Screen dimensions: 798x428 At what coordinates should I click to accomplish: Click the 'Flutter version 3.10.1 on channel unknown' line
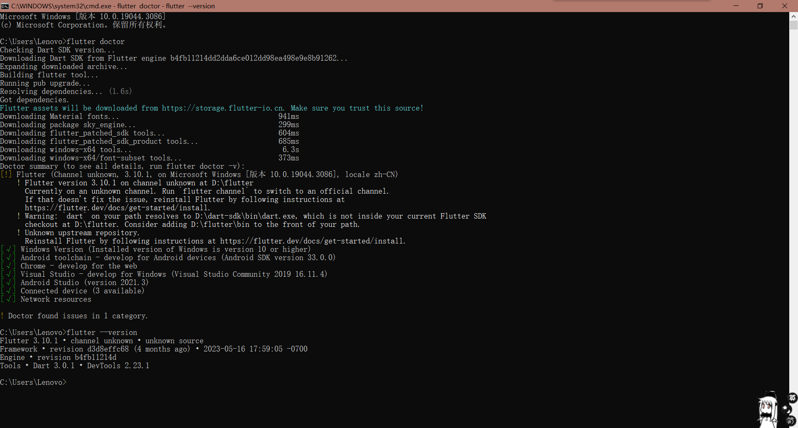[135, 183]
